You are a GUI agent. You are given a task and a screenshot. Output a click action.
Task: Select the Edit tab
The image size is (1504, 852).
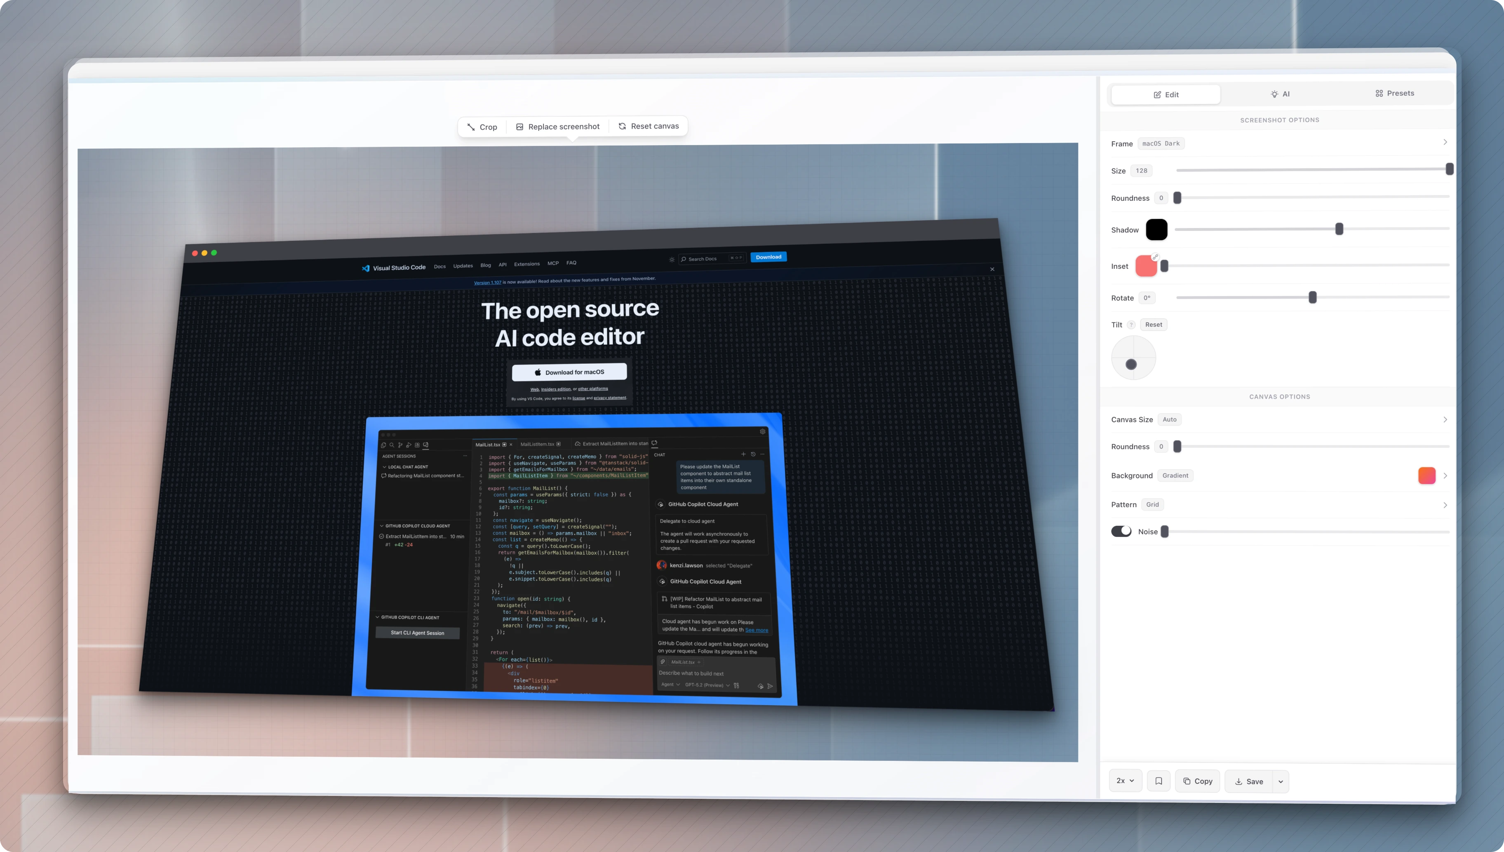point(1166,95)
